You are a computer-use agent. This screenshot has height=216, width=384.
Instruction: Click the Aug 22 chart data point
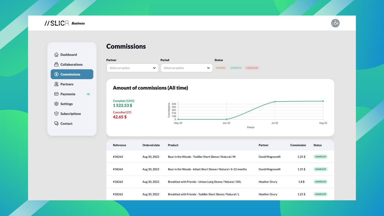(x=323, y=101)
